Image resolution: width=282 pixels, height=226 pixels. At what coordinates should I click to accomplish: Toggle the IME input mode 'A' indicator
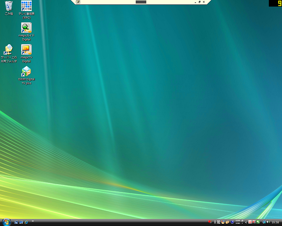point(215,222)
